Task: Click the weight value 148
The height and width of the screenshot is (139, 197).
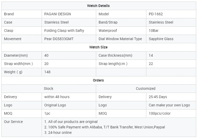Action: click(47, 72)
